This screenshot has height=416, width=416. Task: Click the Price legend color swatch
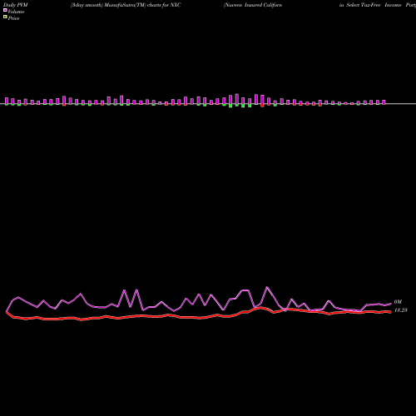(5, 17)
